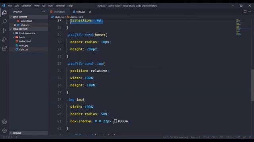Click the code minimap
This screenshot has width=254, height=142.
(239, 27)
